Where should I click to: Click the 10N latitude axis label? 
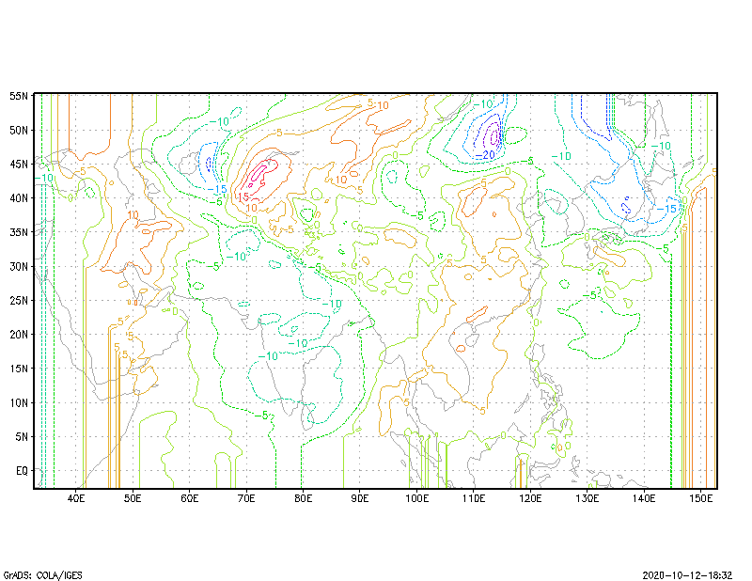point(19,402)
